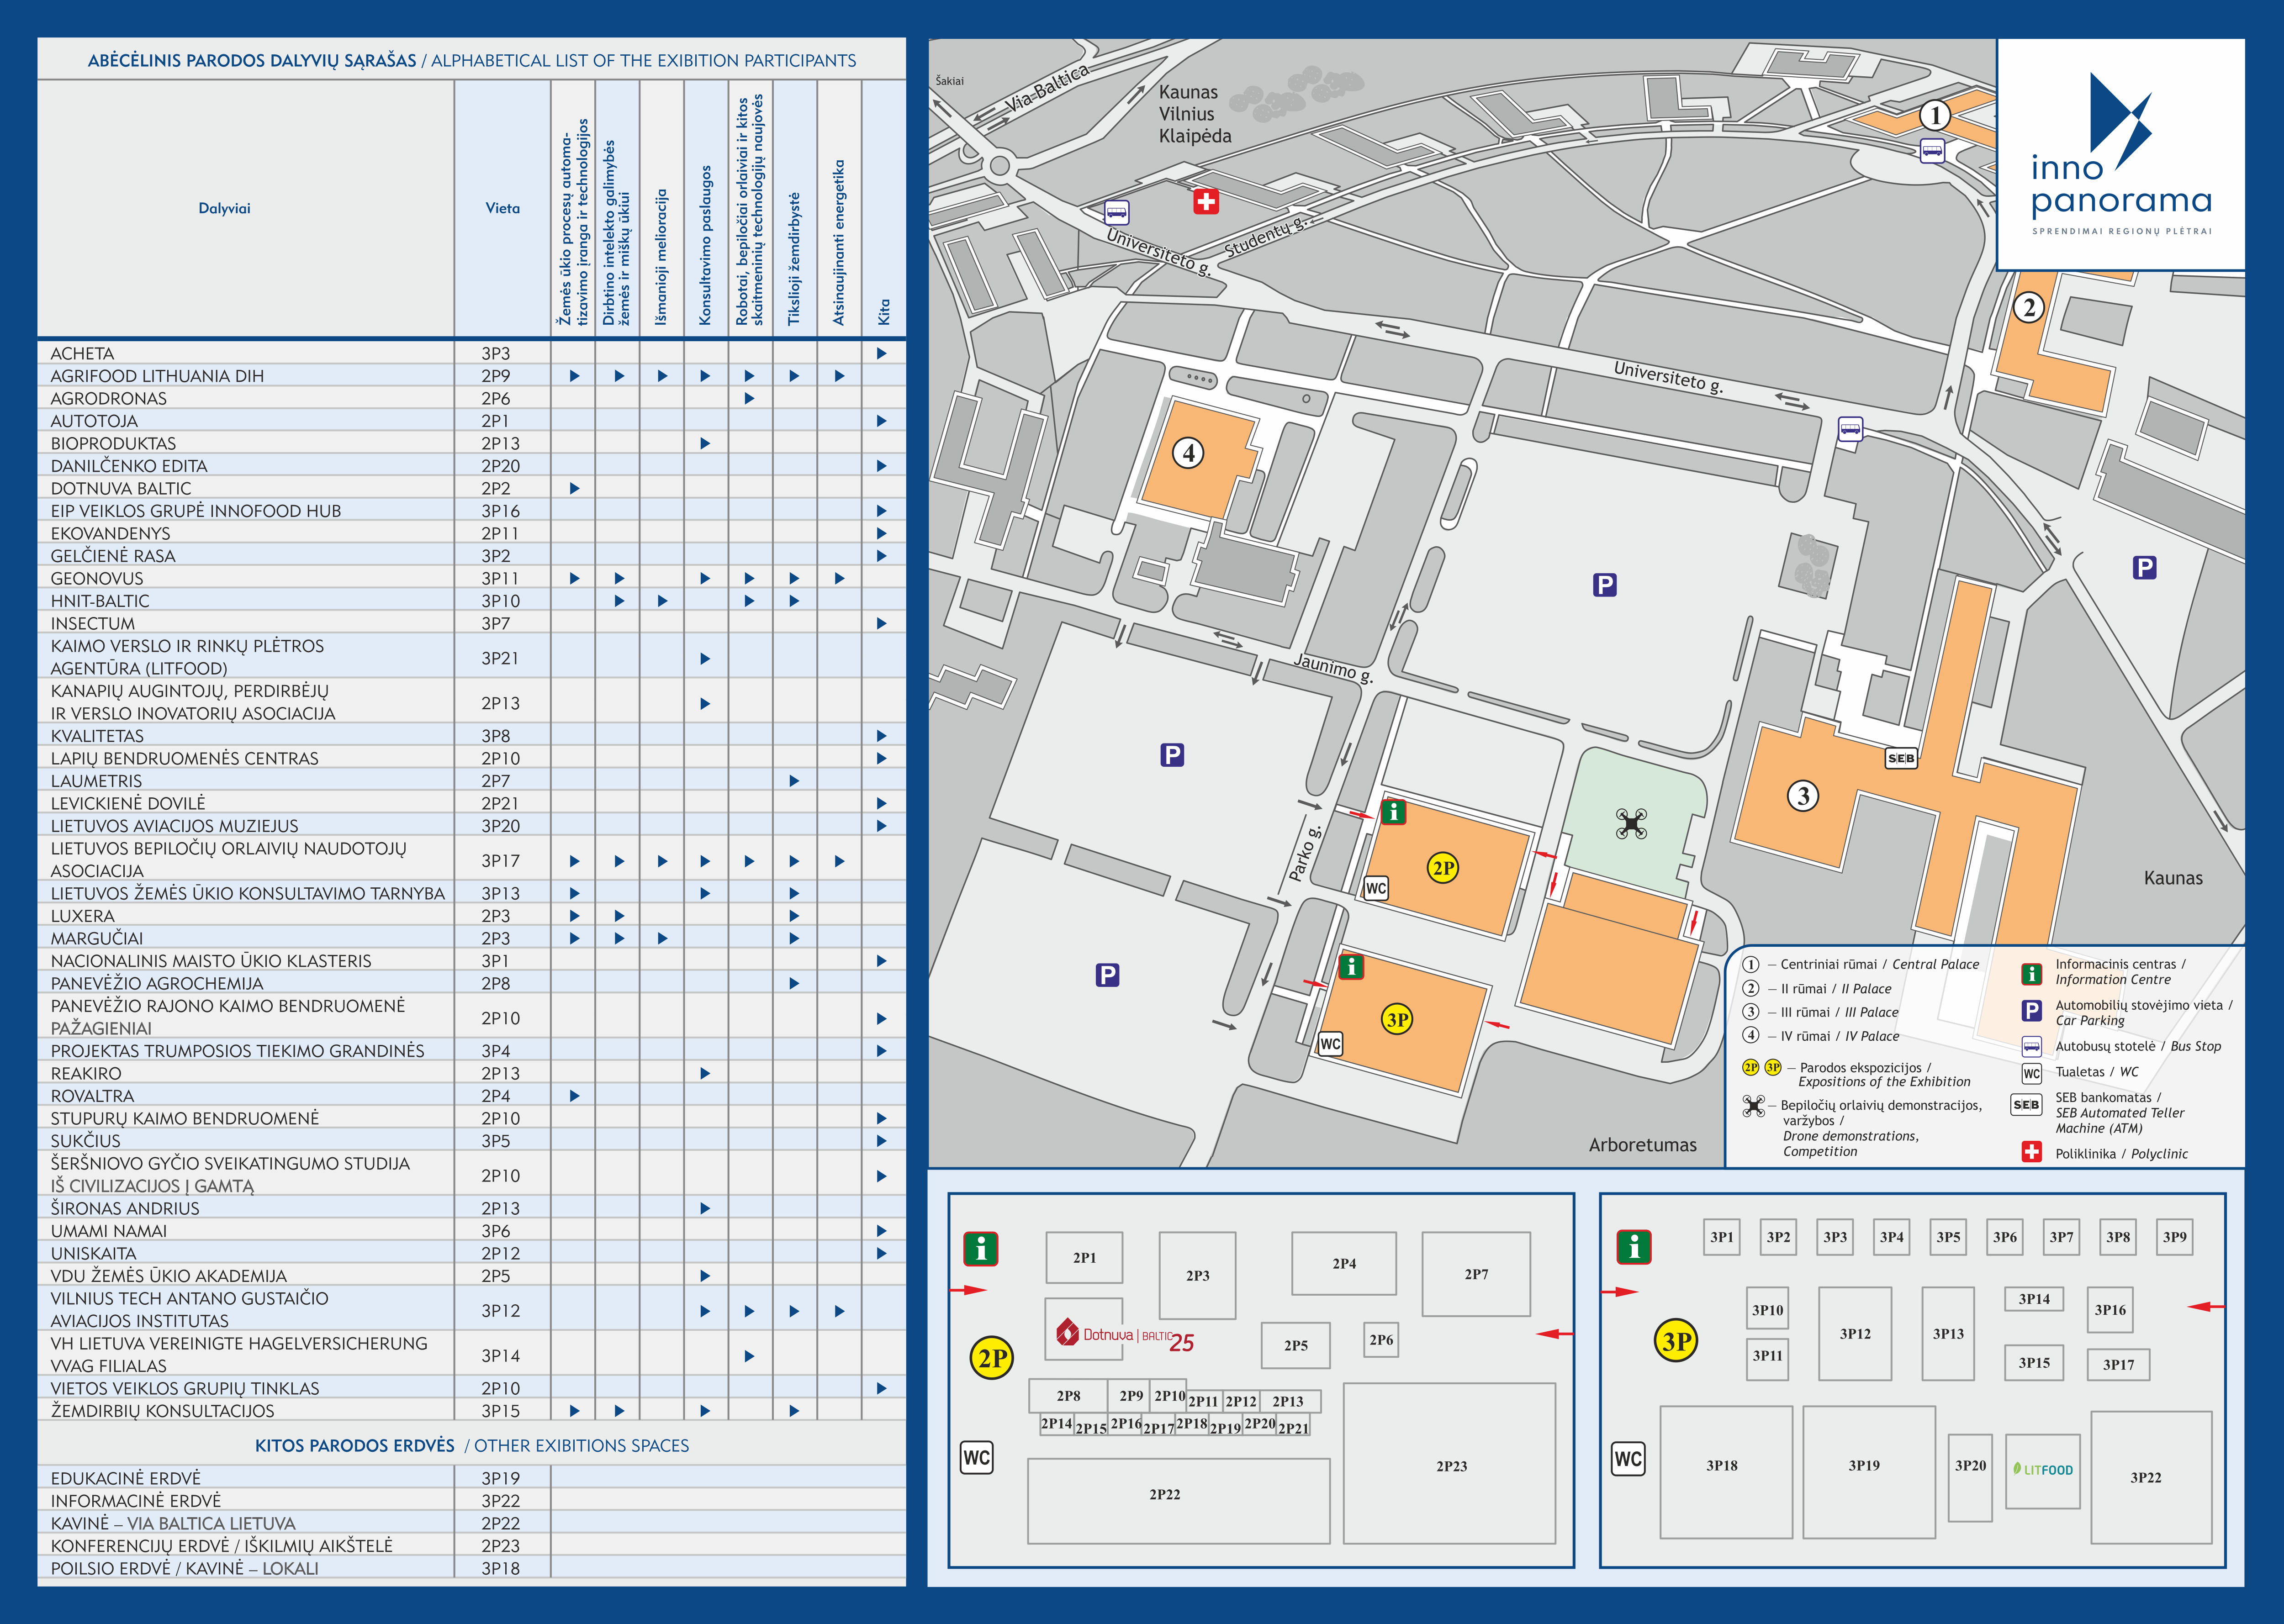Click the parking P icon in the southwest lot
The image size is (2284, 1624).
pyautogui.click(x=1107, y=975)
